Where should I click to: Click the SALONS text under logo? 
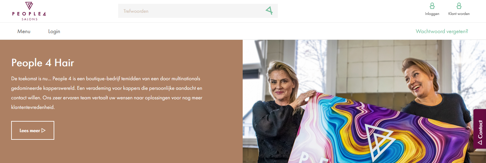(x=29, y=19)
